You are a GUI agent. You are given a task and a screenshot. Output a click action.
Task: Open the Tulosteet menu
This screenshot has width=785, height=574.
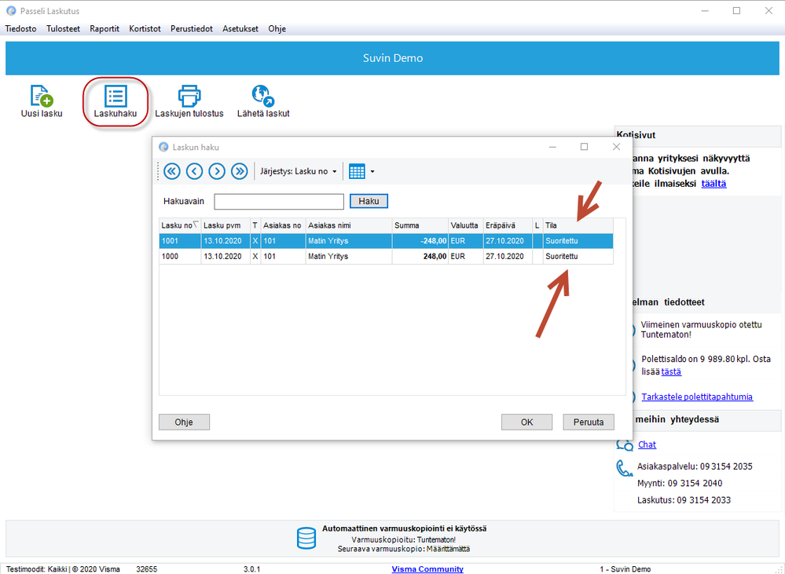coord(63,28)
